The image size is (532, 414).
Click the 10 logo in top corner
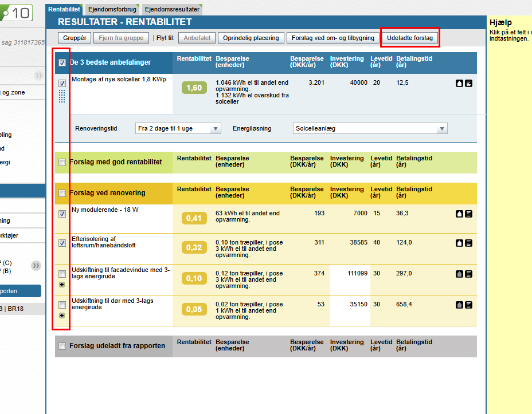pyautogui.click(x=16, y=13)
